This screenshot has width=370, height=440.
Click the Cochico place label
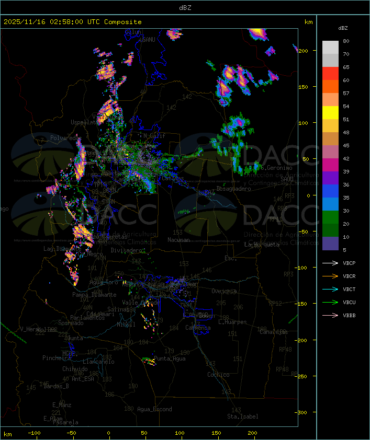coord(218,375)
